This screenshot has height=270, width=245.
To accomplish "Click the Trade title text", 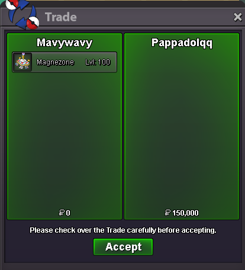I will click(x=61, y=17).
